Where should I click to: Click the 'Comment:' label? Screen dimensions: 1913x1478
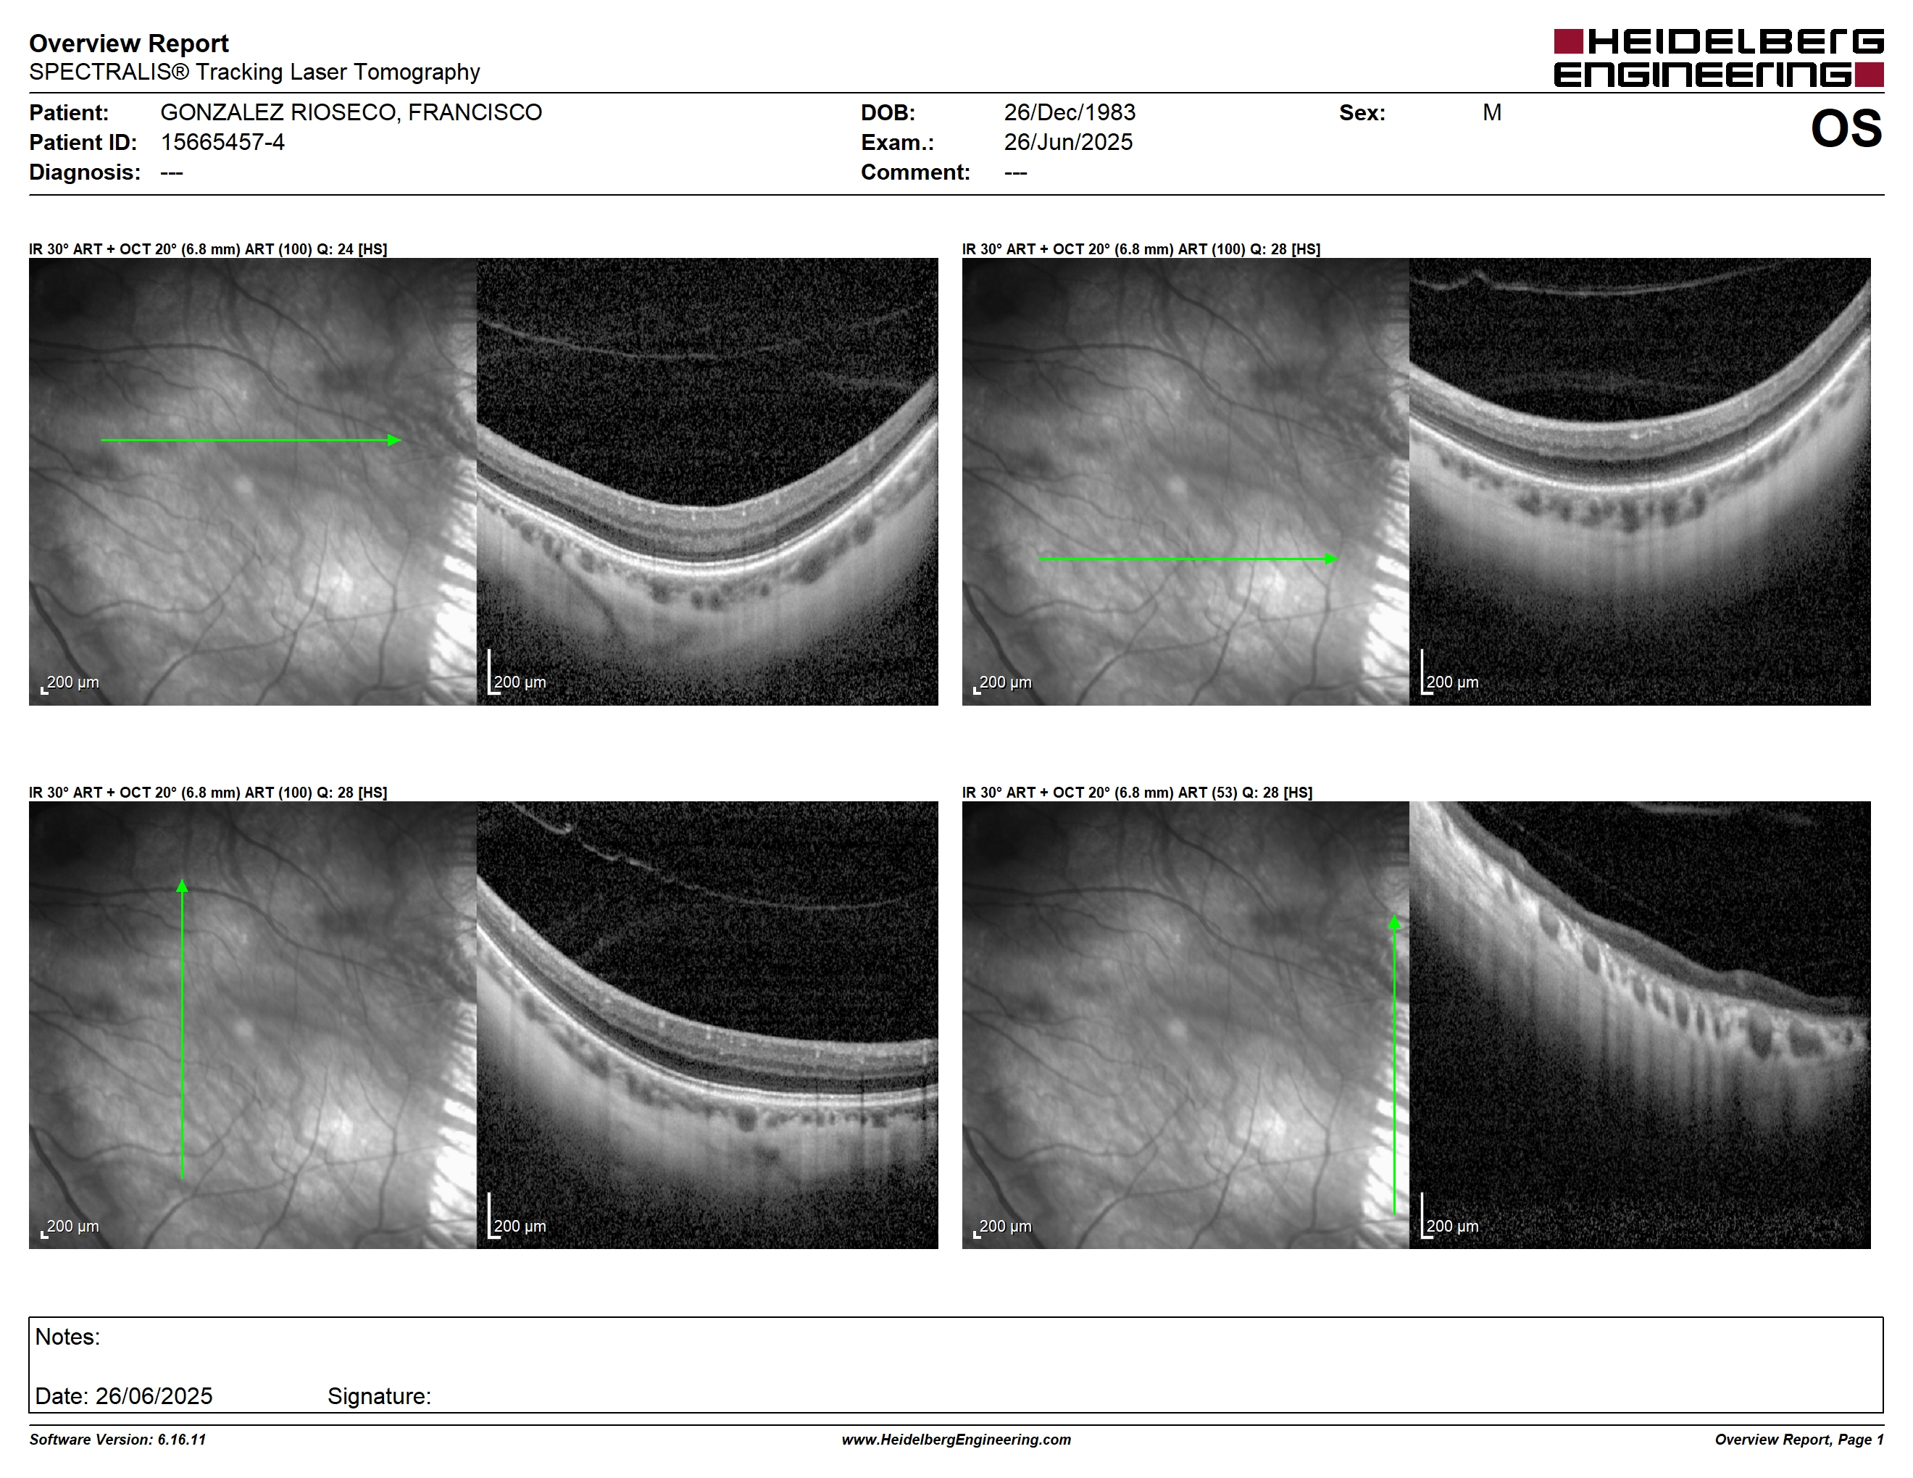pos(915,172)
